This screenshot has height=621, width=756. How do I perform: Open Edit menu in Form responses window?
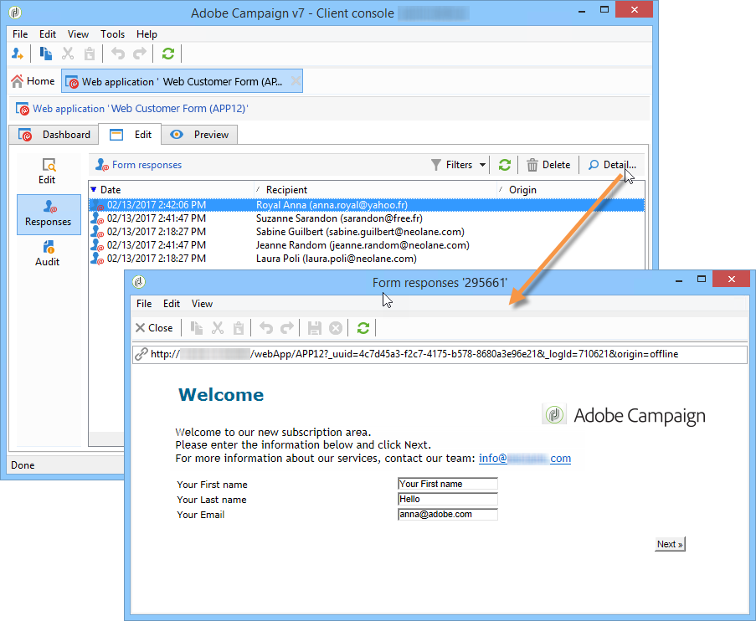click(x=172, y=304)
